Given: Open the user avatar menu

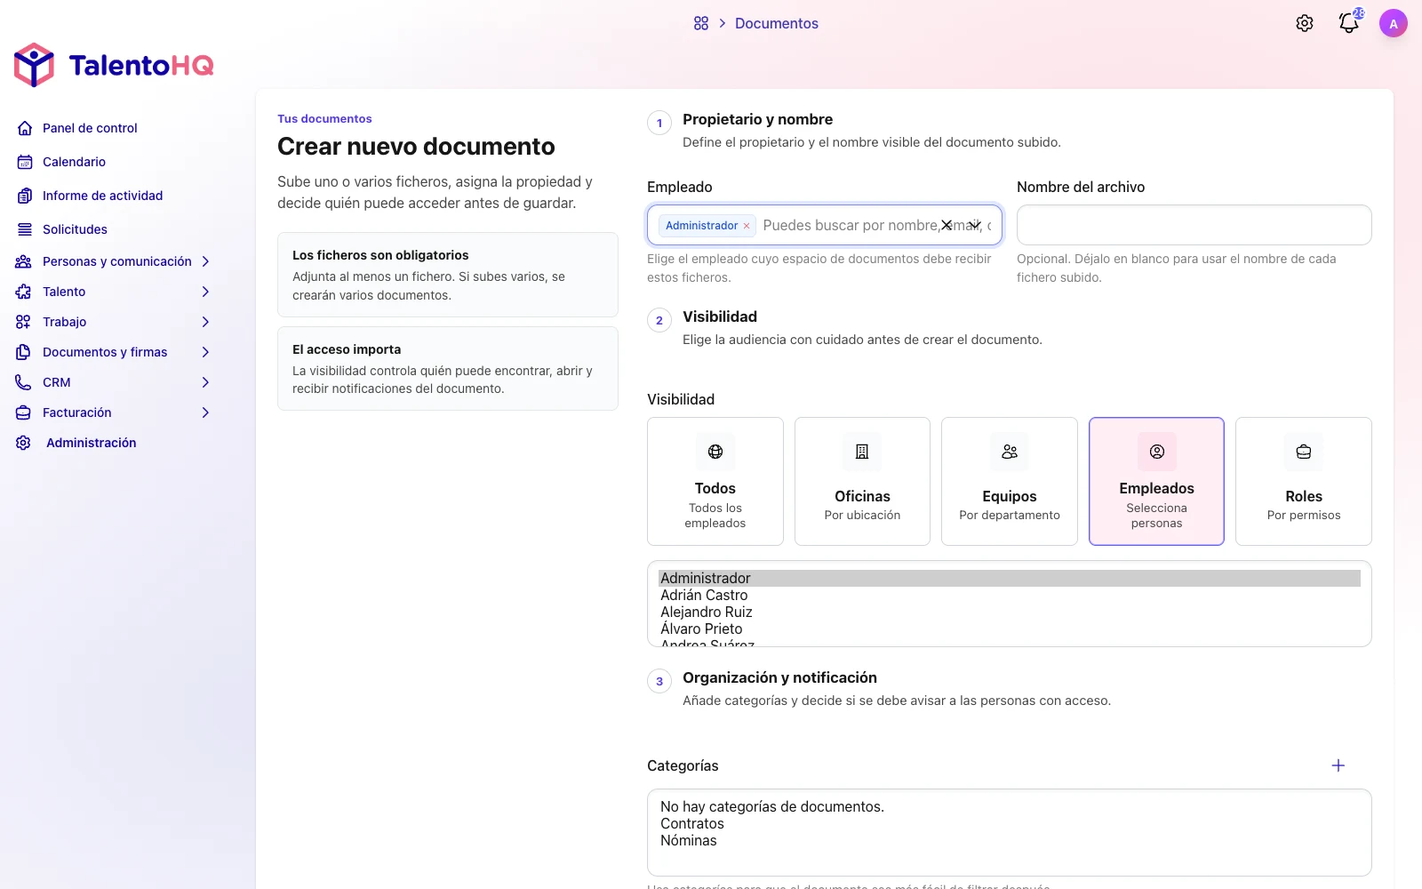Looking at the screenshot, I should (x=1394, y=23).
